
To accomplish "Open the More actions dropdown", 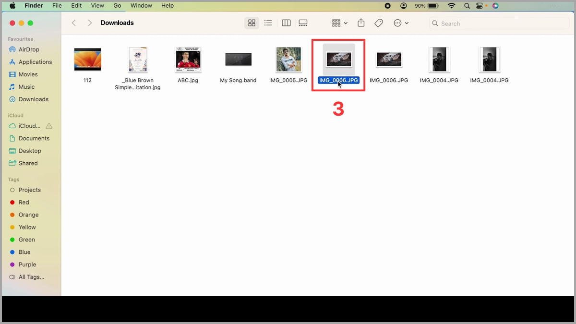I will (401, 23).
